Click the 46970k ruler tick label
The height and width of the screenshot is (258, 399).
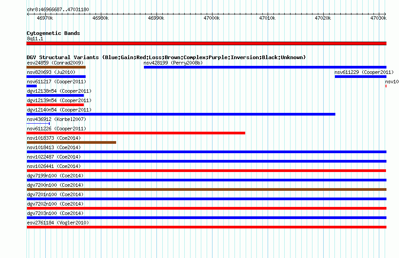tap(45, 18)
